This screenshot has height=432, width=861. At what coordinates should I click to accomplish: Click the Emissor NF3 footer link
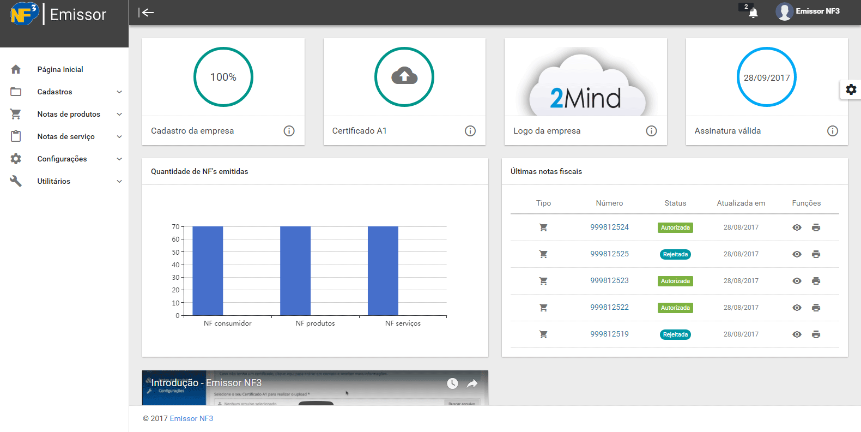pyautogui.click(x=191, y=418)
